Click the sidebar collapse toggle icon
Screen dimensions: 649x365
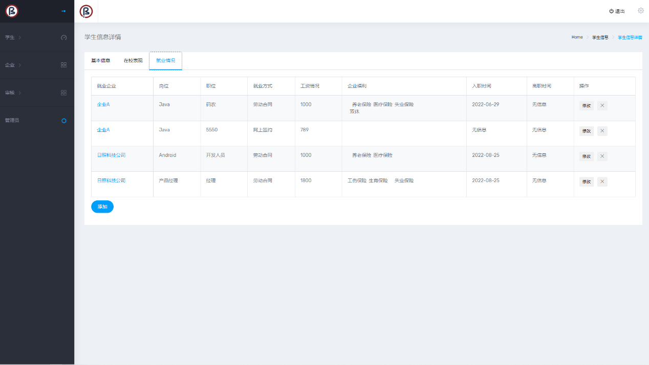63,11
